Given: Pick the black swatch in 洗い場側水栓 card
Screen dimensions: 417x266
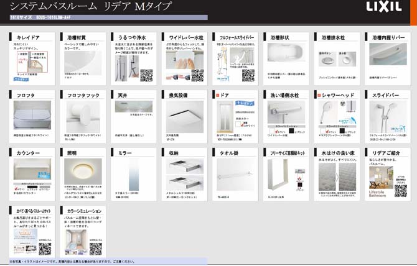Looking at the screenshot, I should pos(291,131).
